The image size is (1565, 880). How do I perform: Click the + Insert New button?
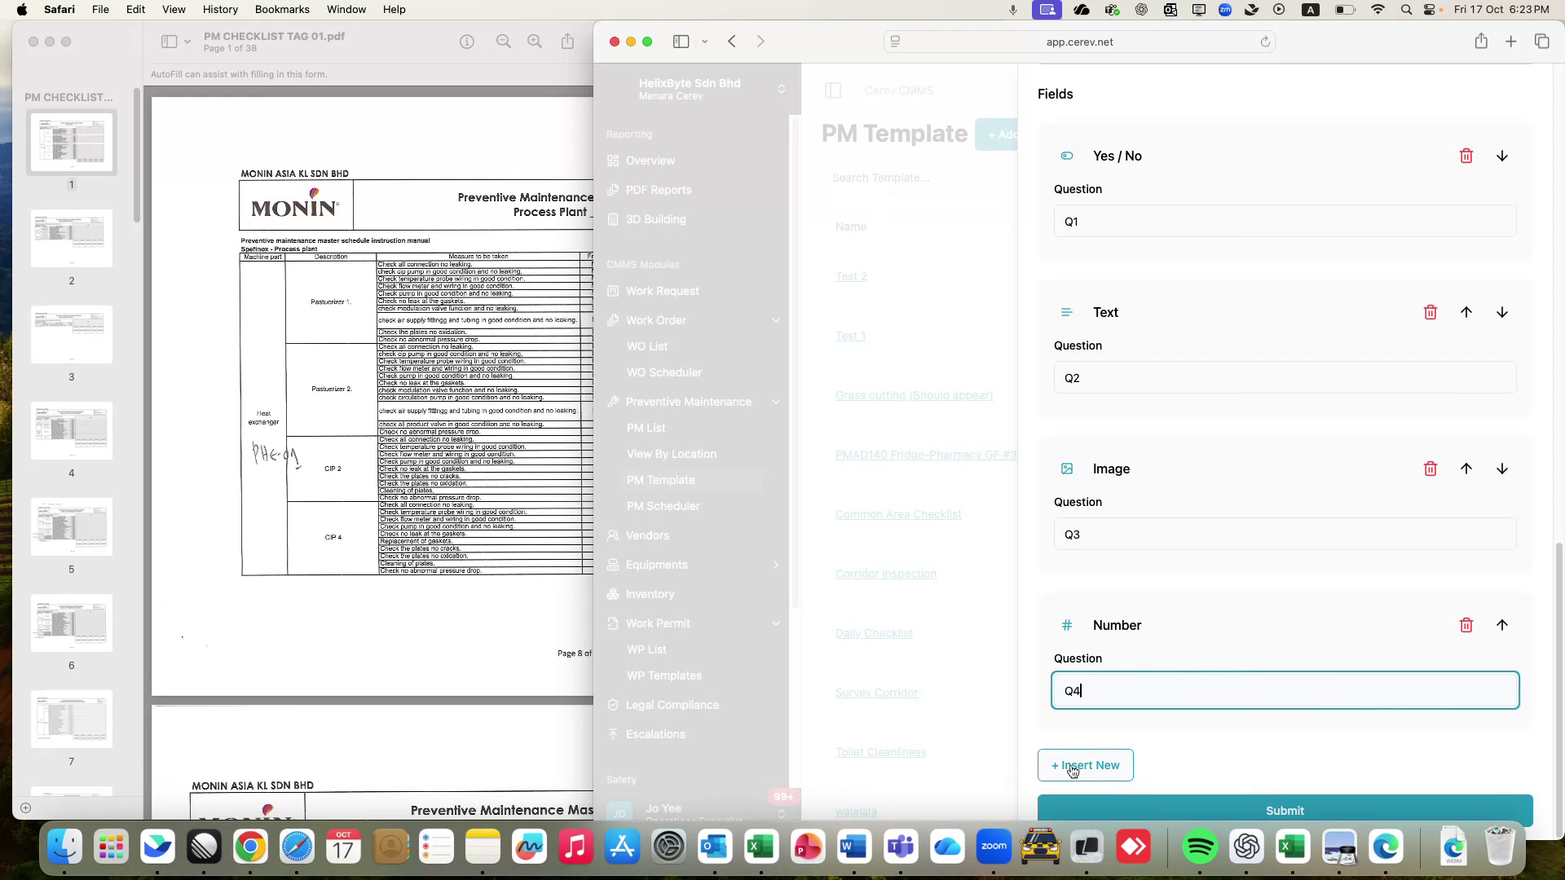point(1085,765)
